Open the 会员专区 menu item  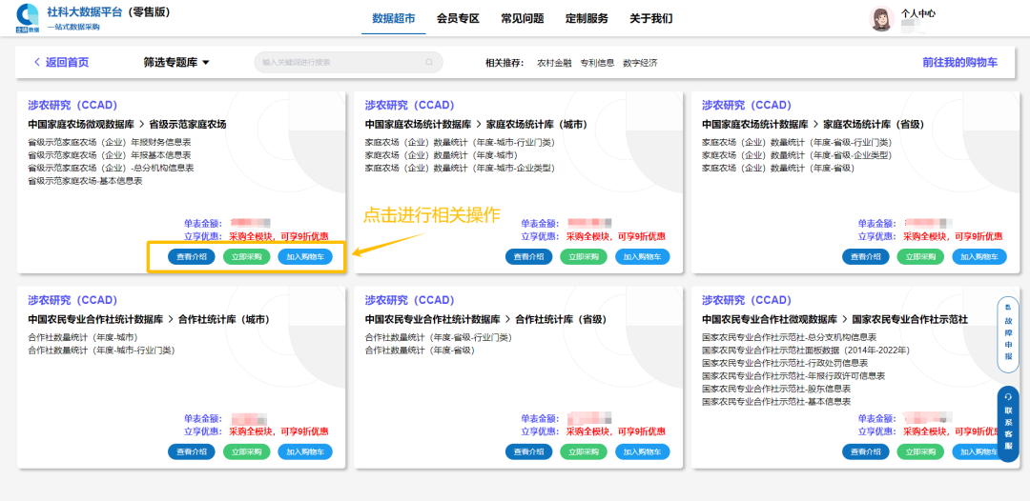458,18
